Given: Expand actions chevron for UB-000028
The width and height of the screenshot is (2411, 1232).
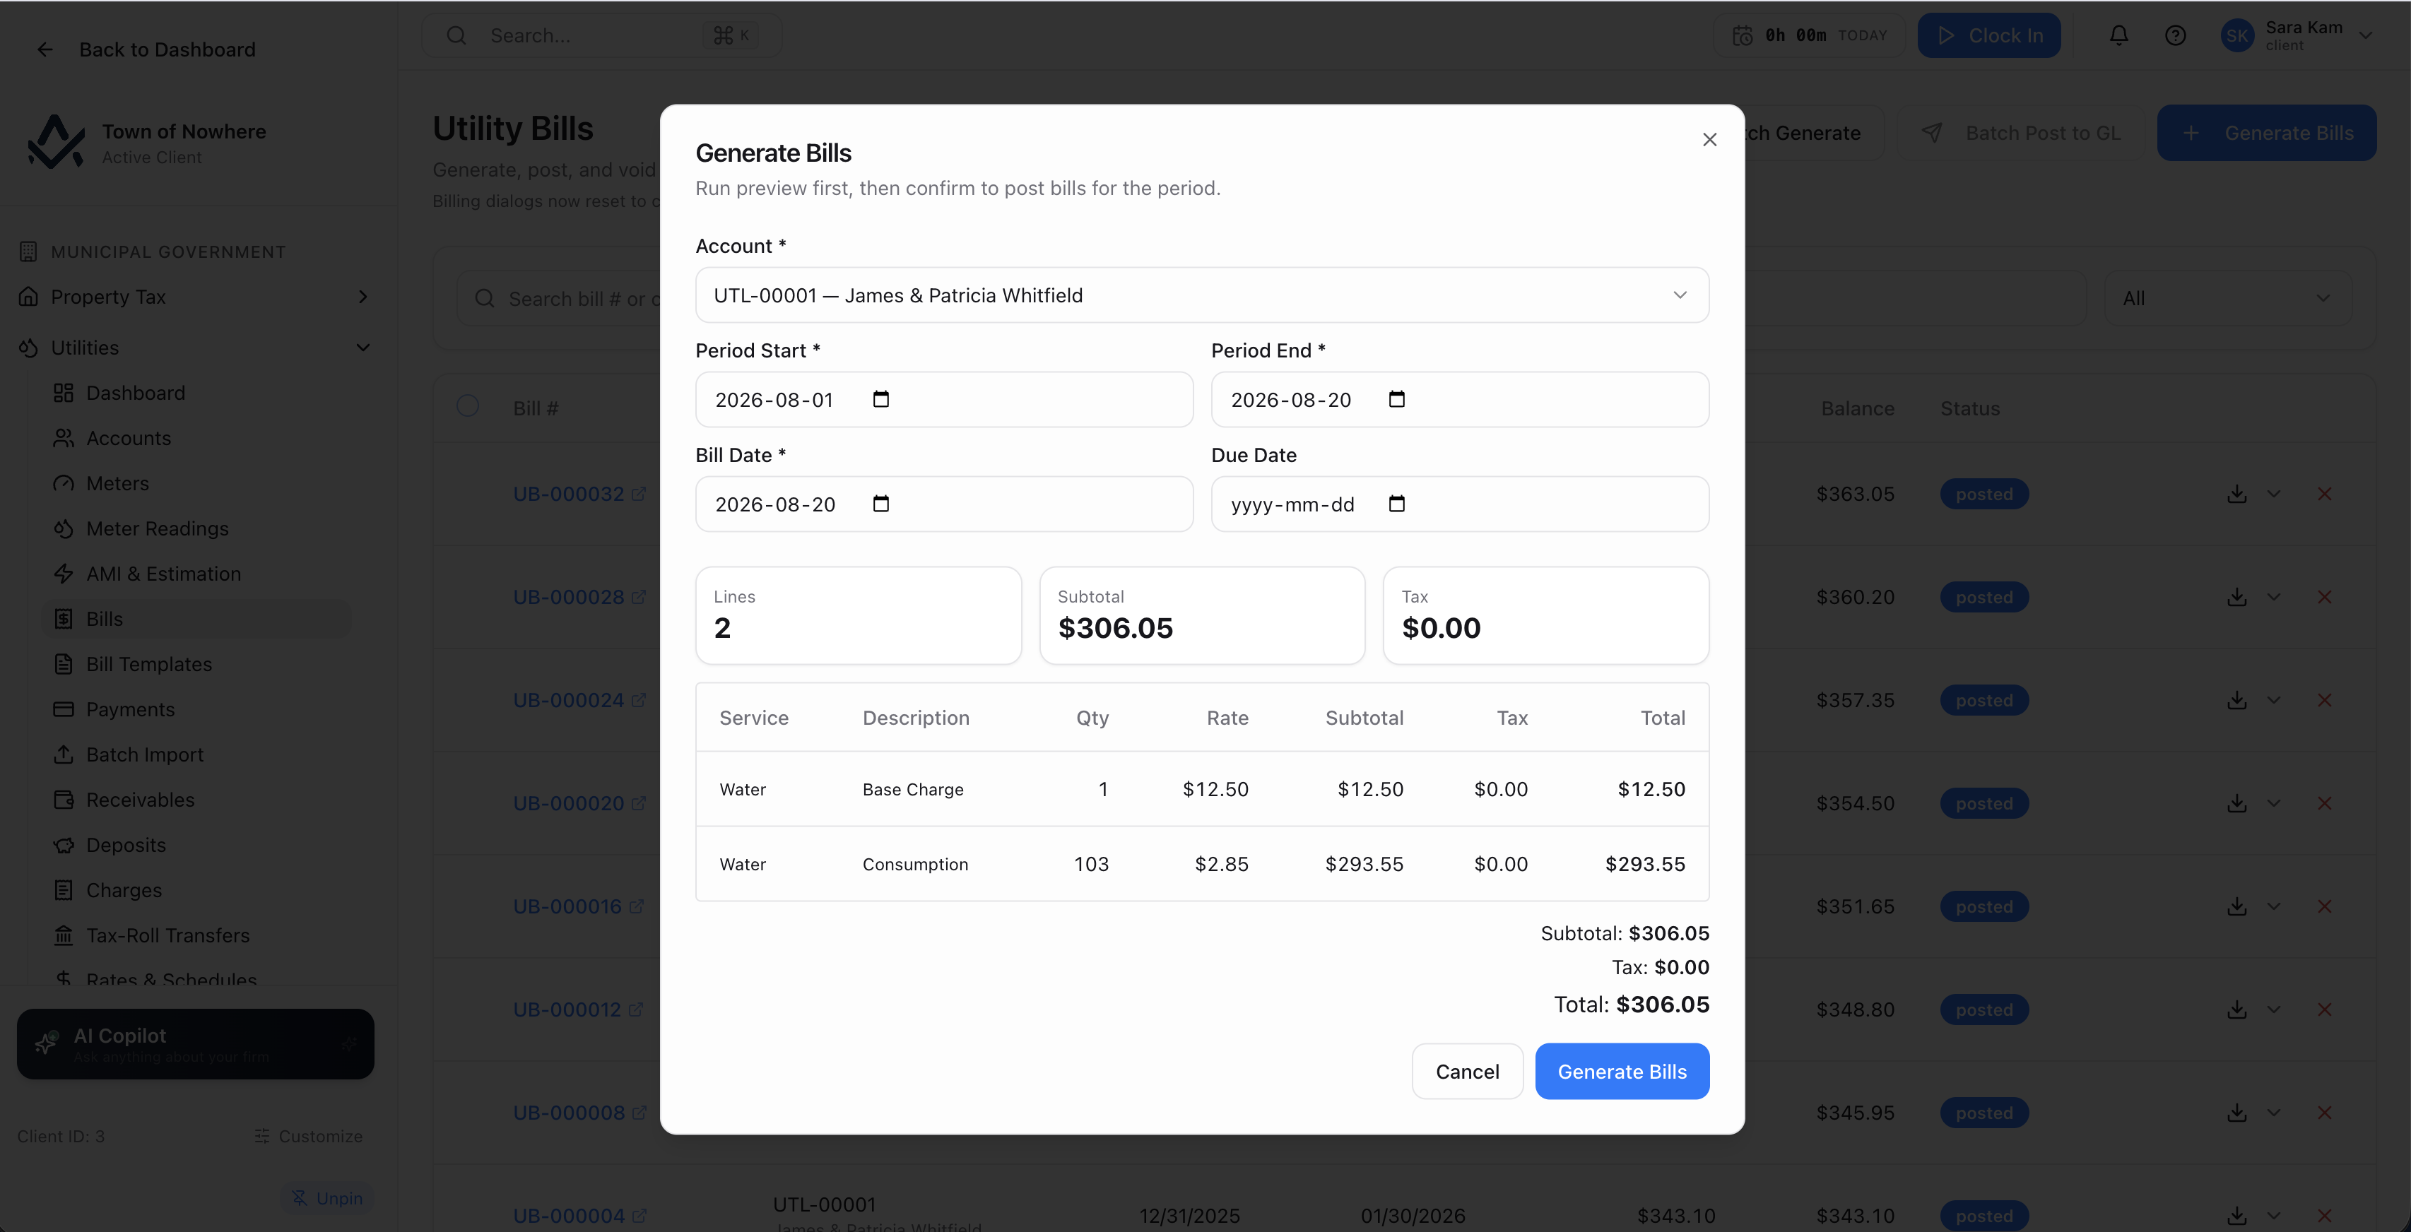Looking at the screenshot, I should click(x=2275, y=597).
